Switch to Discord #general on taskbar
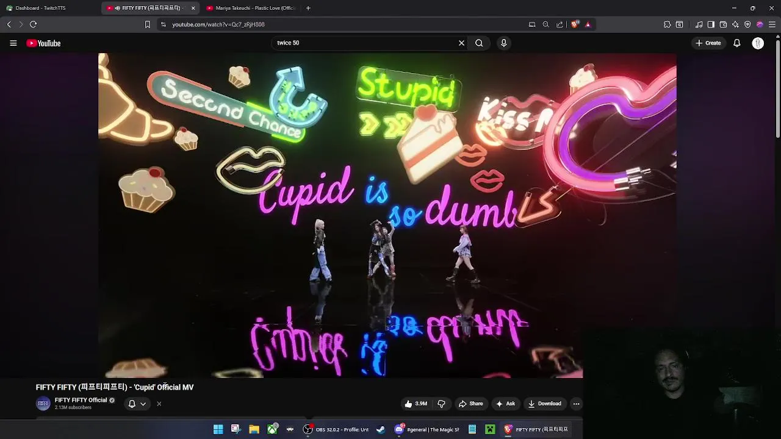The height and width of the screenshot is (439, 781). pyautogui.click(x=427, y=429)
